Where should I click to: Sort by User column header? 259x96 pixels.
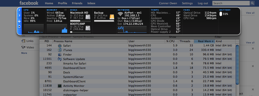pyautogui.click(x=146, y=41)
